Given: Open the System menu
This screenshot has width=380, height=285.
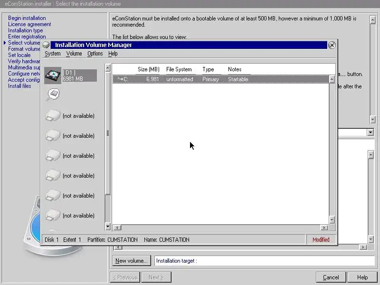Looking at the screenshot, I should [53, 54].
